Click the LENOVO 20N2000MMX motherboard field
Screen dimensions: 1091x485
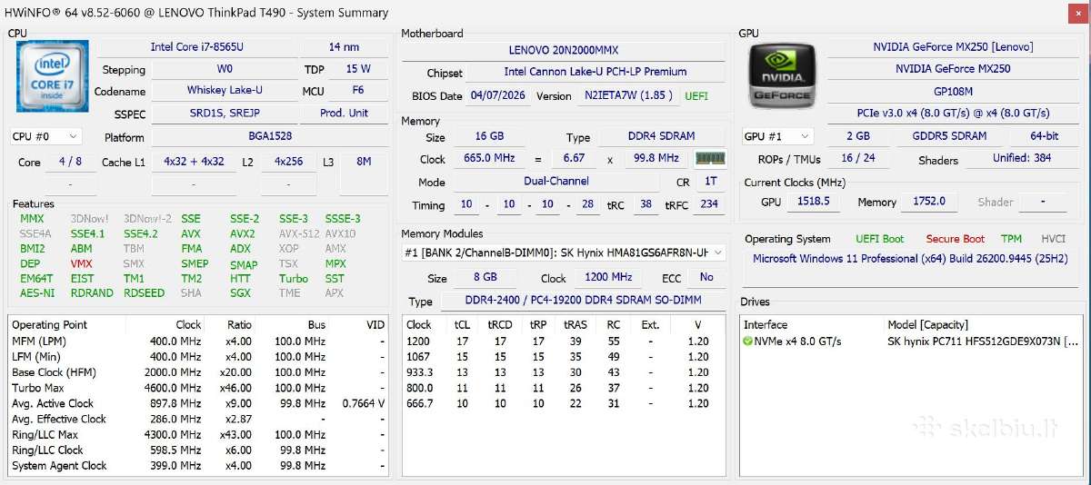pyautogui.click(x=564, y=50)
